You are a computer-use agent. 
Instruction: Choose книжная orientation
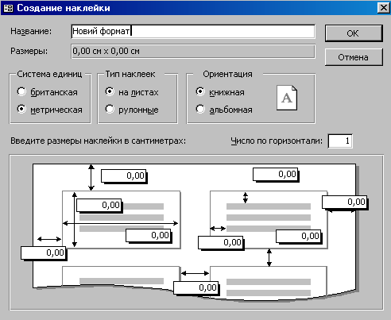coord(220,92)
